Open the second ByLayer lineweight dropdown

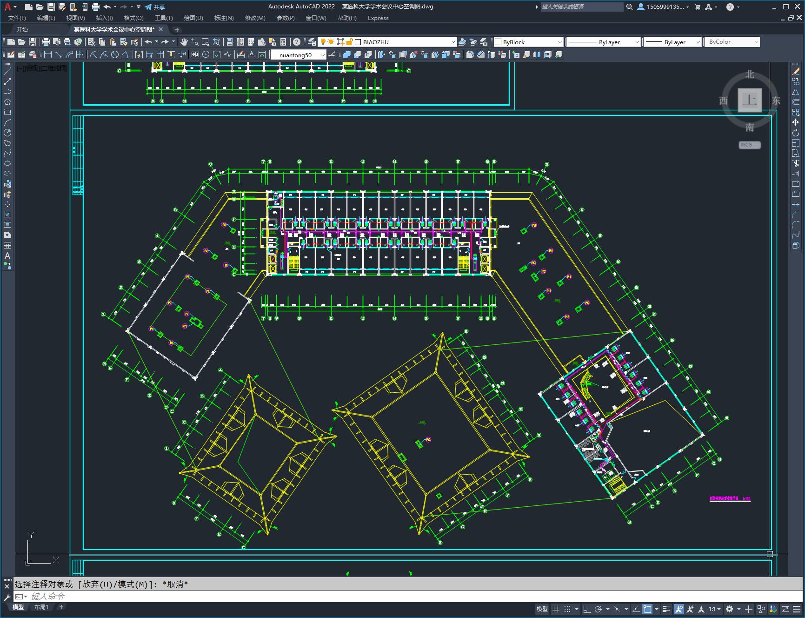tap(698, 42)
